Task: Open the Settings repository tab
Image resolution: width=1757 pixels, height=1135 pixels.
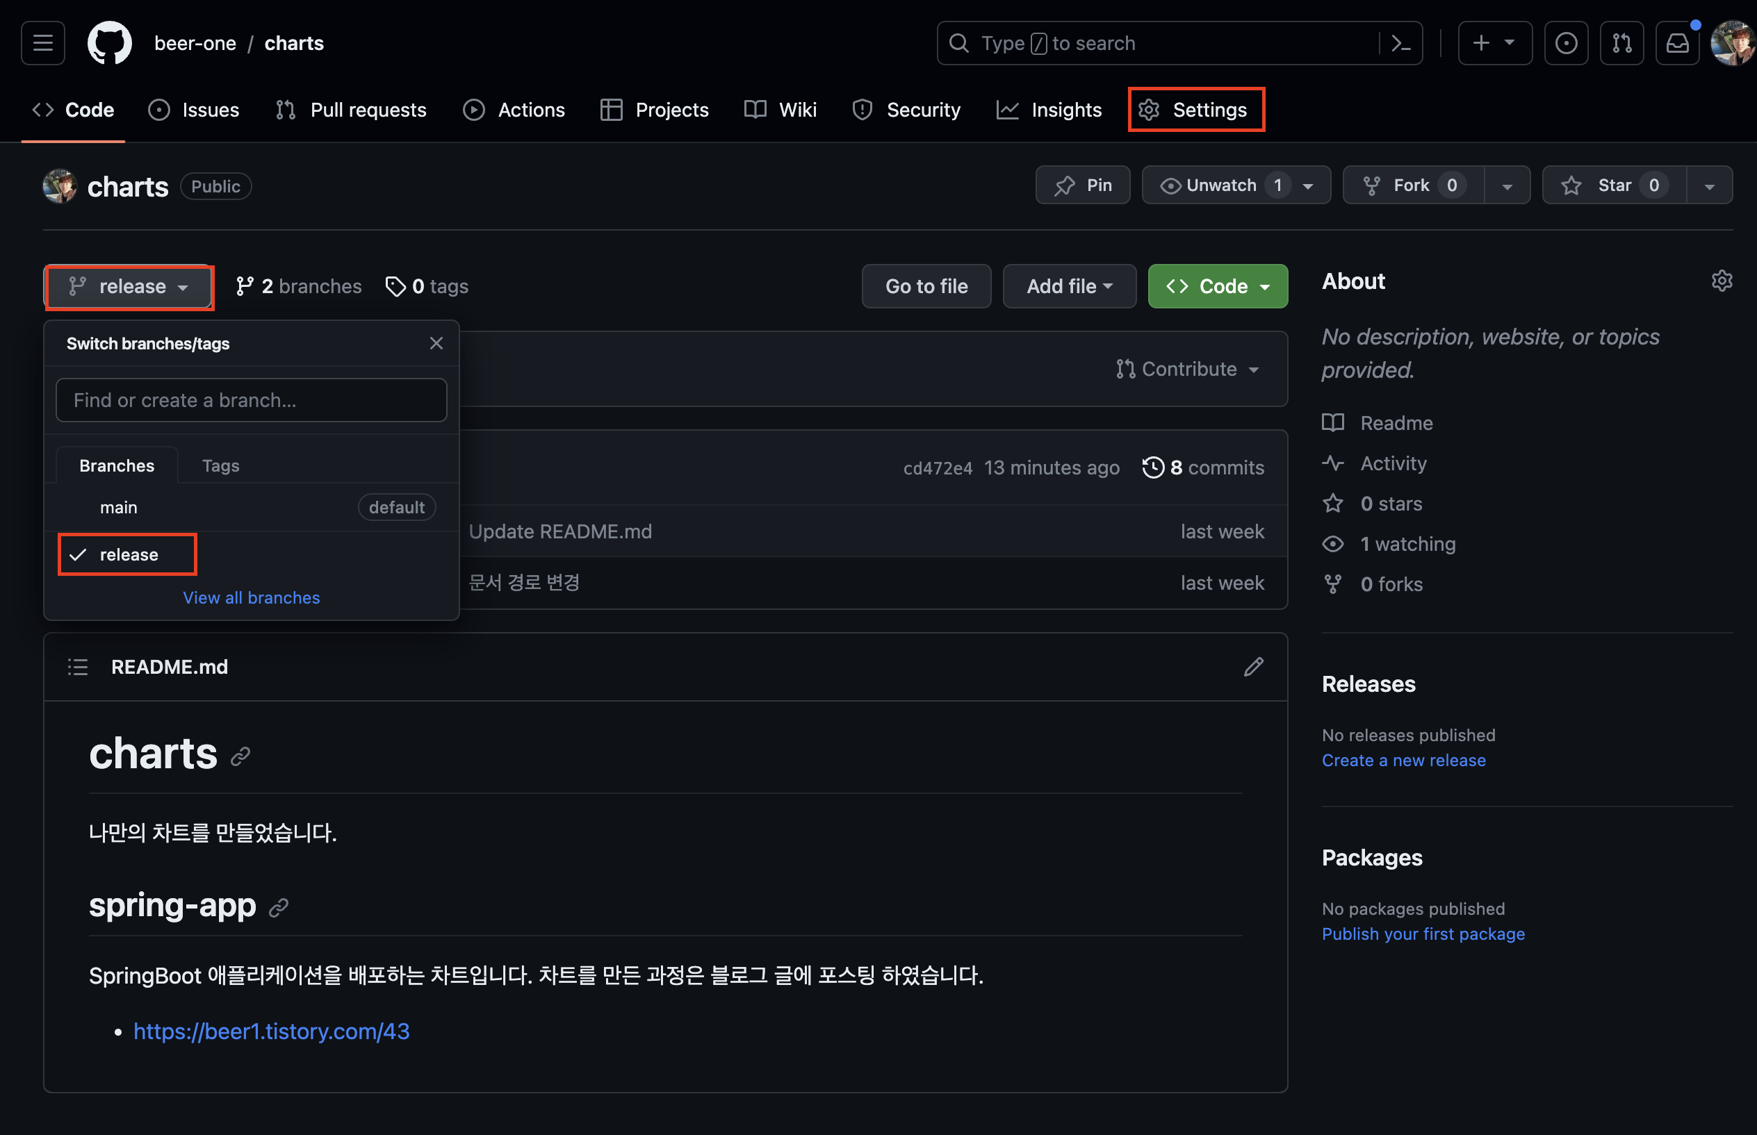Action: pyautogui.click(x=1195, y=110)
